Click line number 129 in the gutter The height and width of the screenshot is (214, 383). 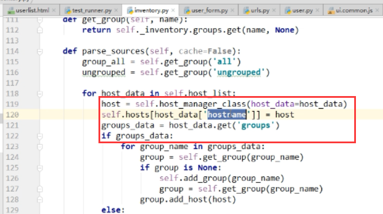tap(12, 210)
